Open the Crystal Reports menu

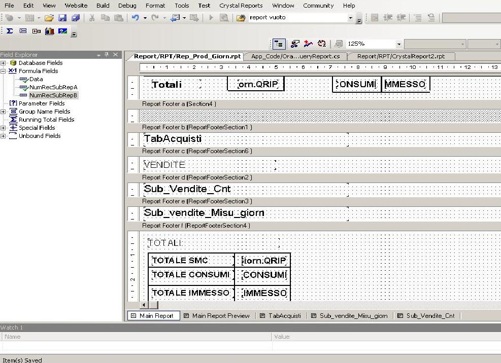241,6
